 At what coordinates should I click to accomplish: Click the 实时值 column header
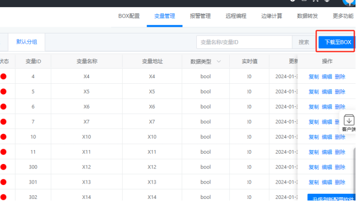249,61
